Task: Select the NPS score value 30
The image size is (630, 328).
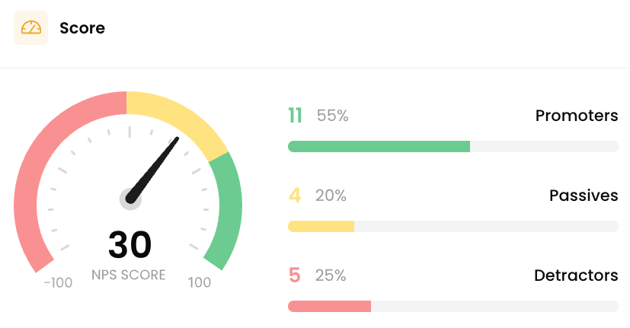Action: (x=130, y=244)
